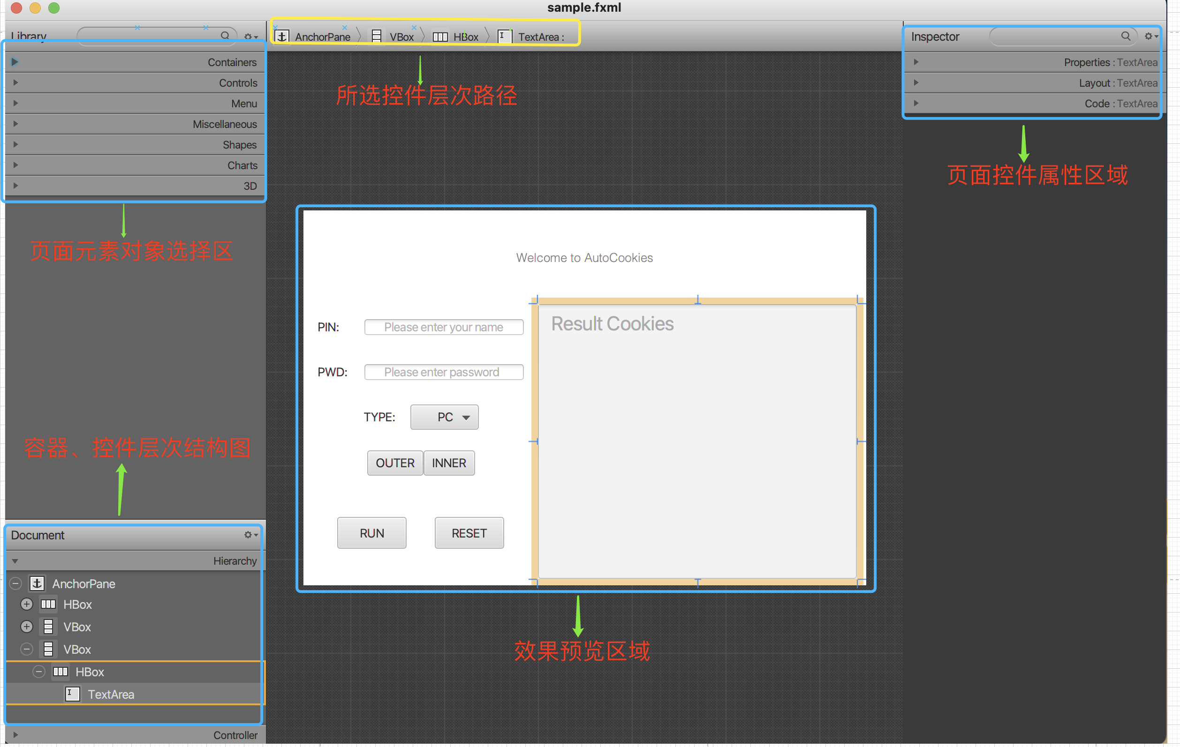The width and height of the screenshot is (1180, 747).
Task: Expand the first HBox node with plus
Action: point(27,604)
